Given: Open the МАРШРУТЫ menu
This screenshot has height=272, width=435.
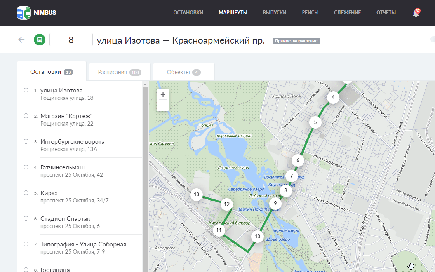Looking at the screenshot, I should point(233,13).
